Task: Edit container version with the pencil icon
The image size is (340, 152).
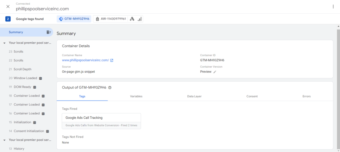Action: 215,72
